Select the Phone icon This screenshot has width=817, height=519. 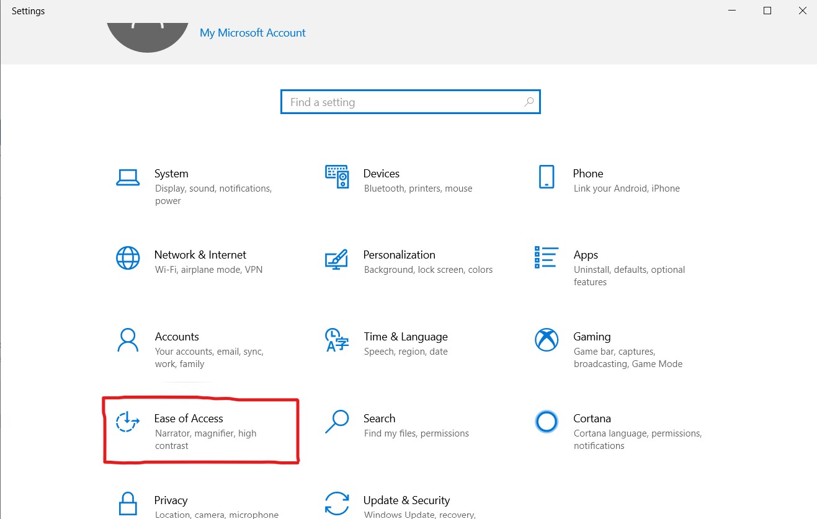pyautogui.click(x=546, y=177)
